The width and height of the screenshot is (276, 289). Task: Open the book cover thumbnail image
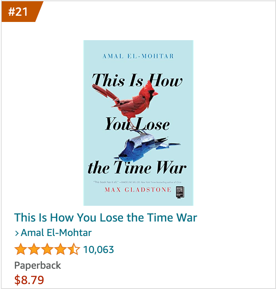(138, 123)
